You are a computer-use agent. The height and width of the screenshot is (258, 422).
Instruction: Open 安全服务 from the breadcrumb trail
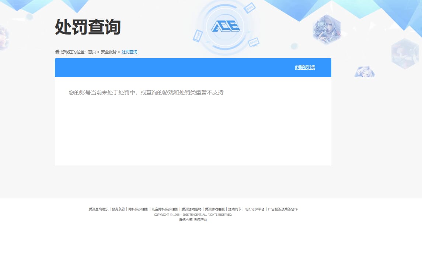coord(108,51)
